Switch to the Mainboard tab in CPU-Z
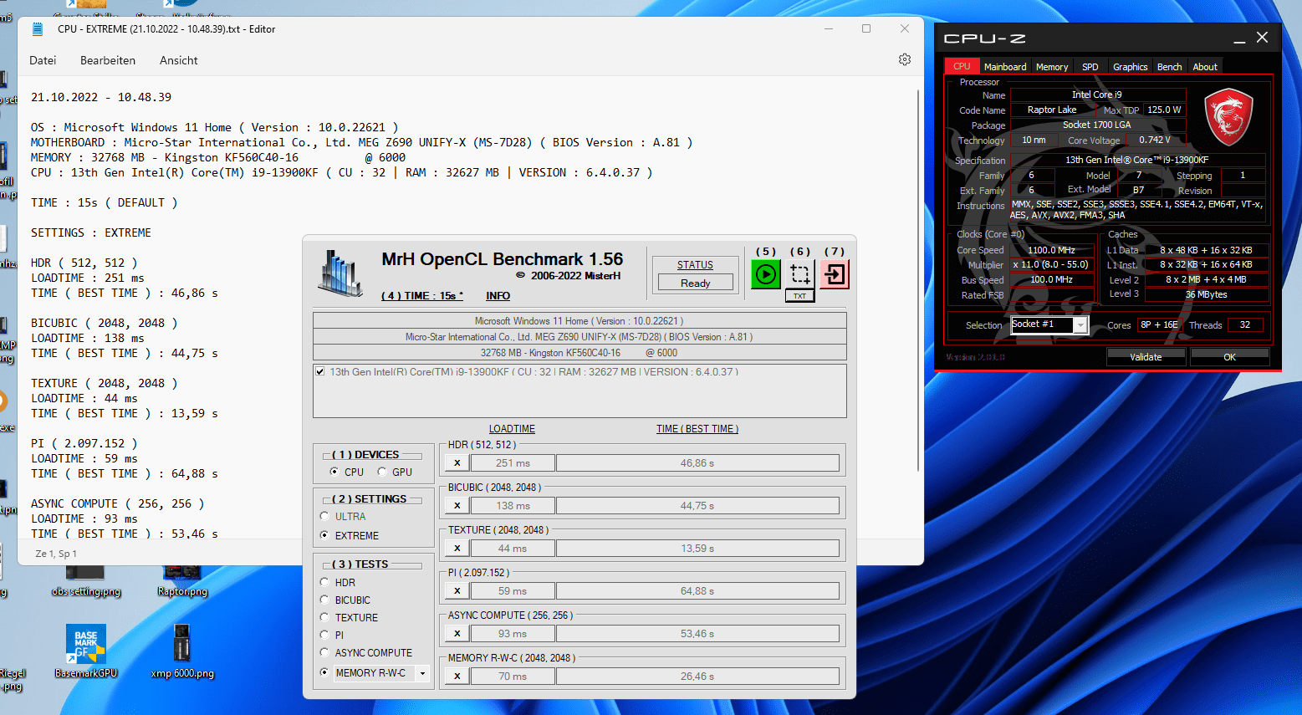Screen dimensions: 1302x715 point(1005,67)
